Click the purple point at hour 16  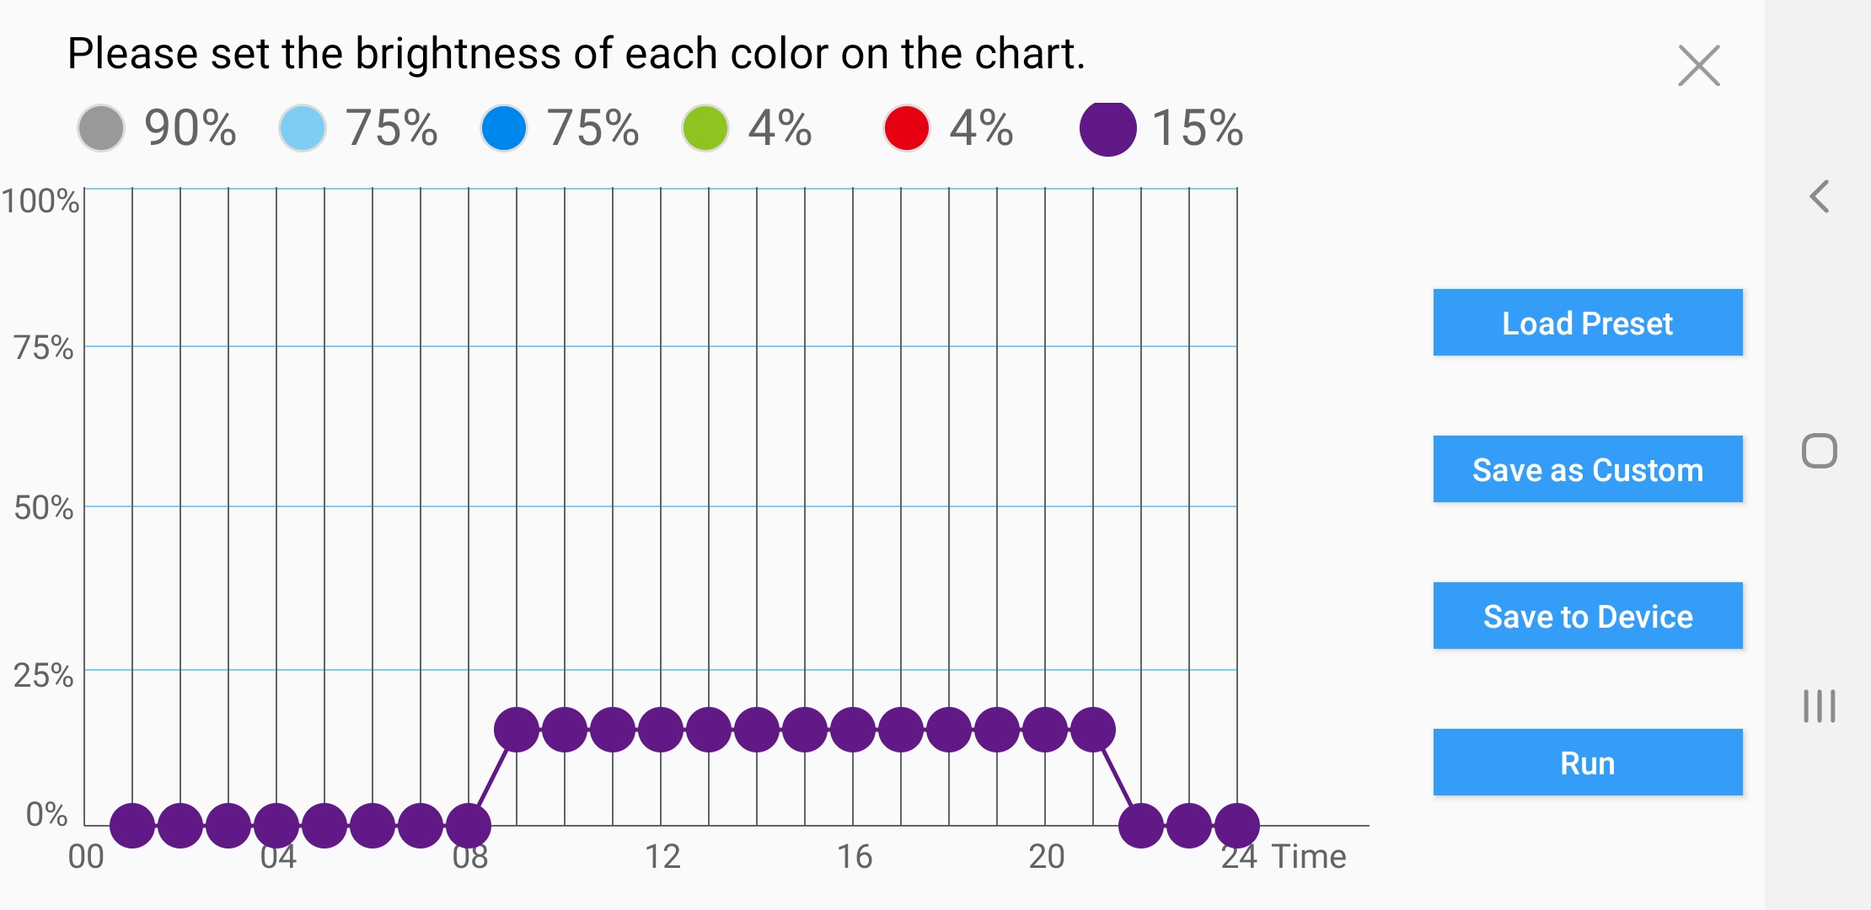[x=853, y=730]
